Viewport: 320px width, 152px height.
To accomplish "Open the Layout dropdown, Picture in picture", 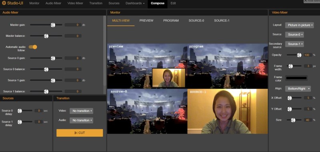I will coord(299,25).
